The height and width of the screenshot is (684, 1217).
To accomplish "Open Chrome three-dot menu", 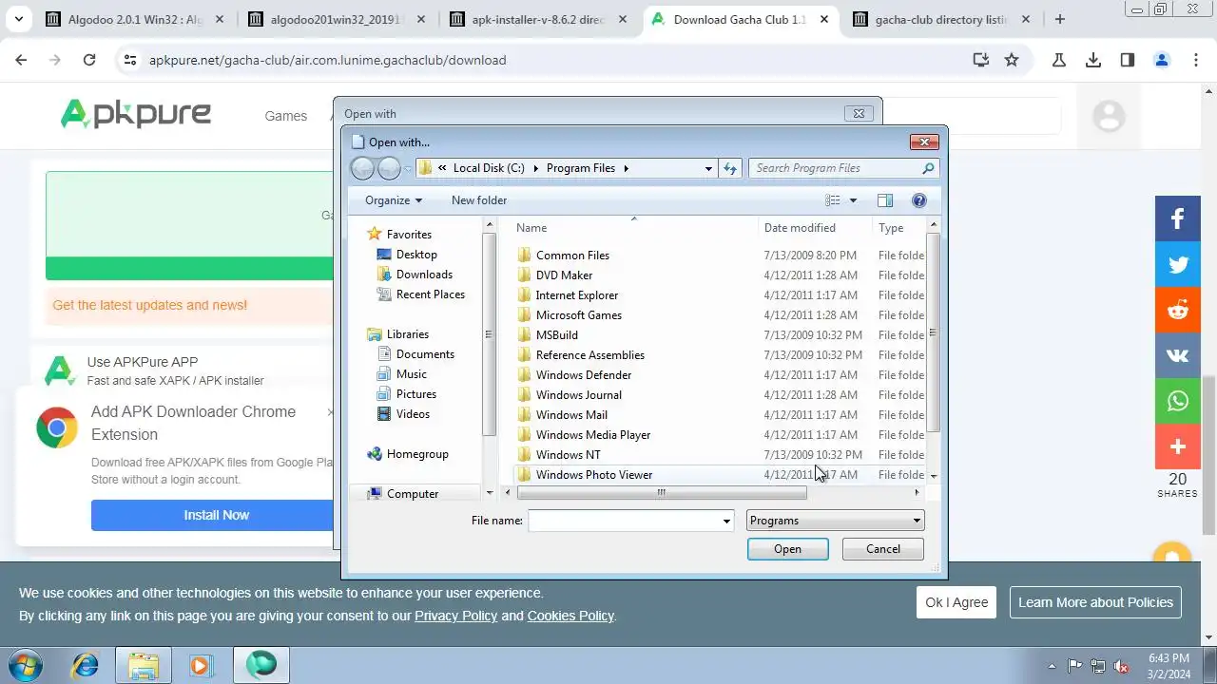I will tap(1196, 60).
